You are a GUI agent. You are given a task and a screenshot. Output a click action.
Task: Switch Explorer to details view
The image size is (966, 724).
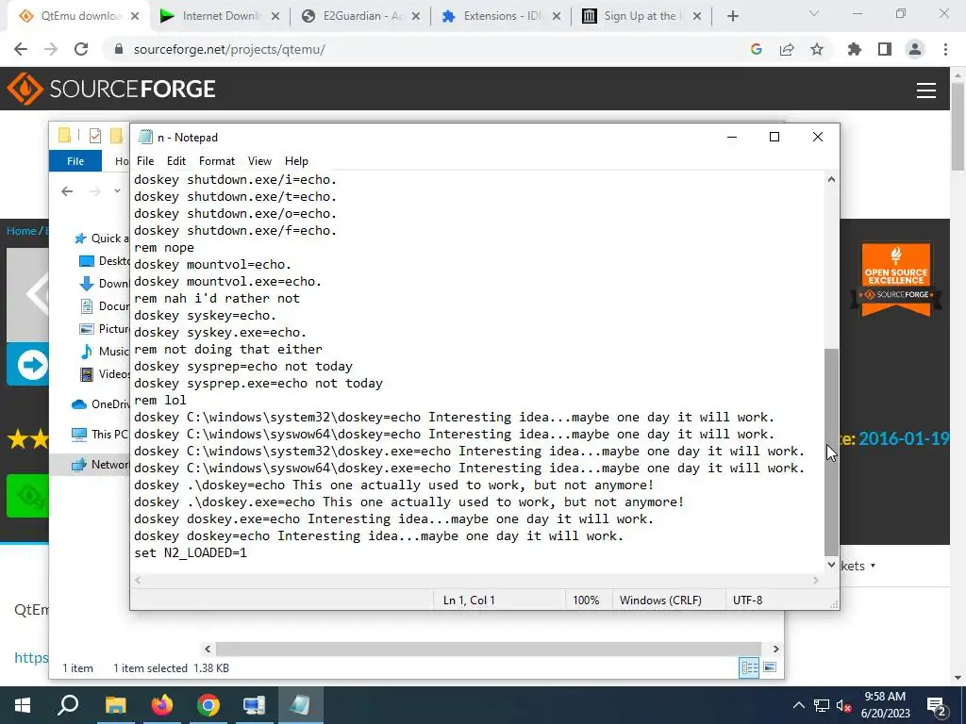click(749, 668)
